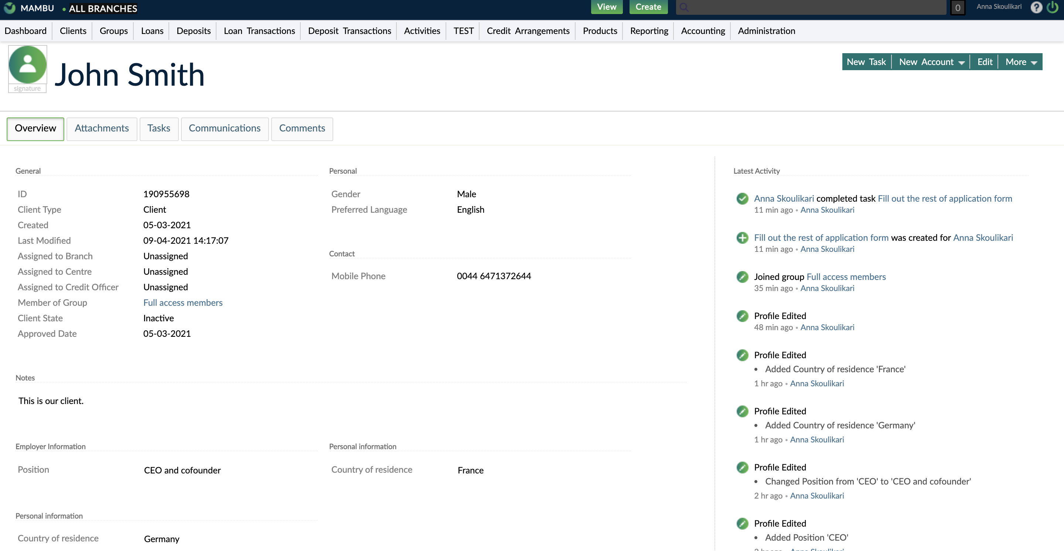
Task: Open the ALL BRANCHES selector
Action: [102, 8]
